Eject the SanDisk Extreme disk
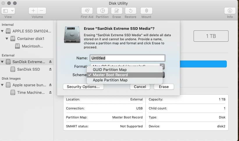This screenshot has width=239, height=141. click(50, 62)
